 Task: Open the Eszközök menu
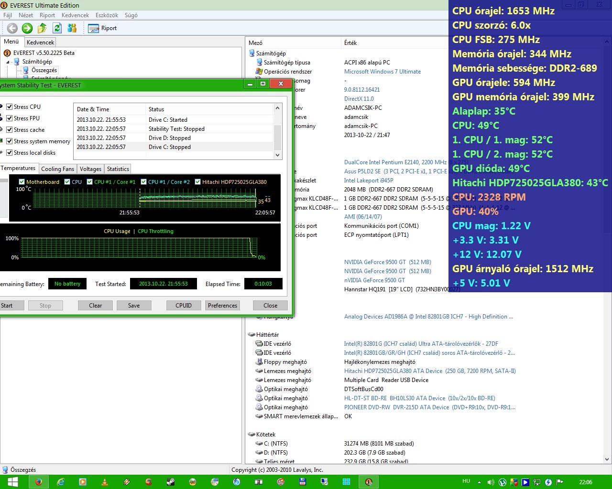107,15
